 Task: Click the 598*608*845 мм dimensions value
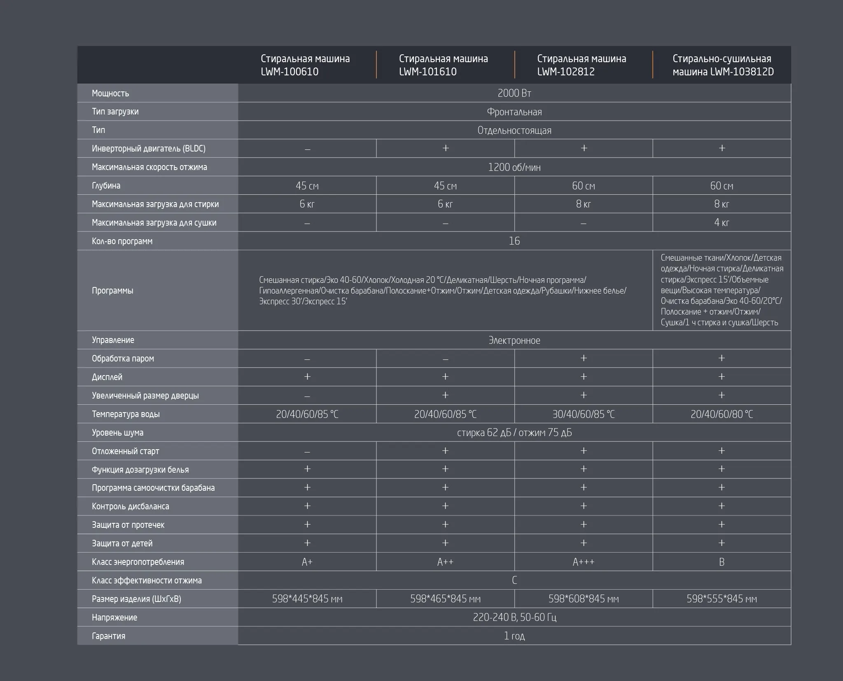[x=583, y=599]
